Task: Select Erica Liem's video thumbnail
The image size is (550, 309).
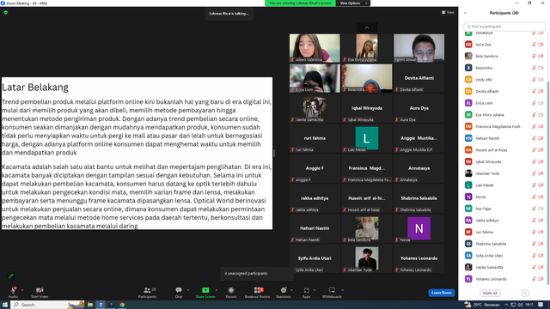Action: click(315, 78)
